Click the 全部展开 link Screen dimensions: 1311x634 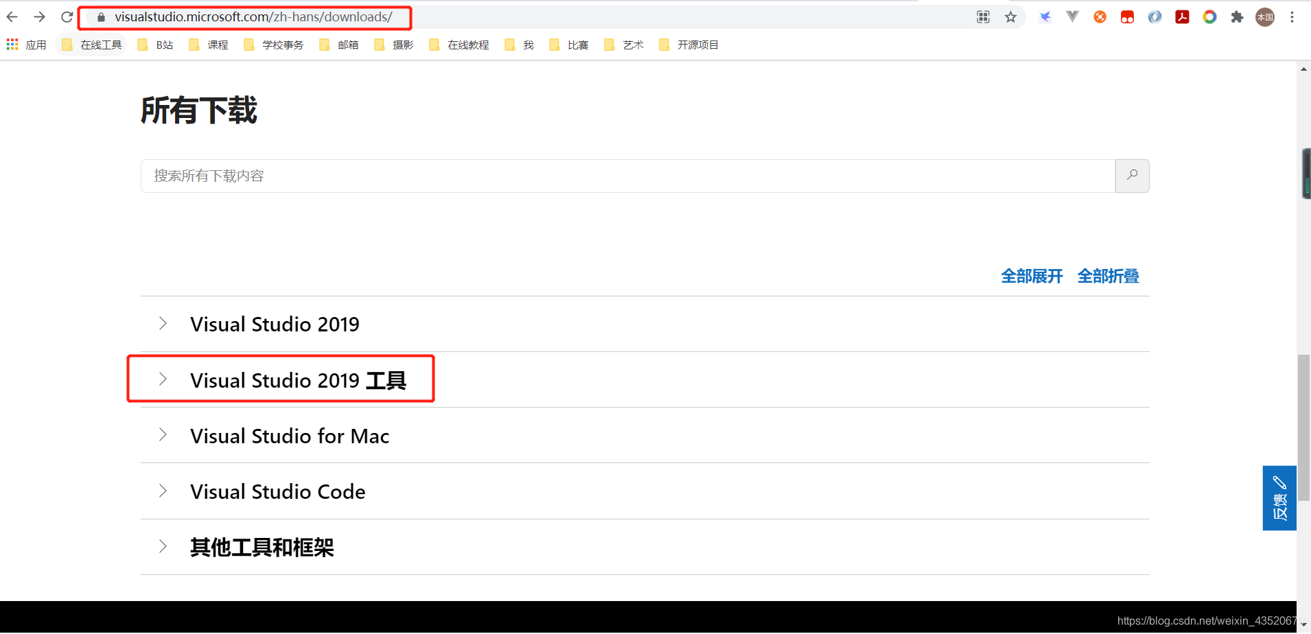pos(1032,276)
